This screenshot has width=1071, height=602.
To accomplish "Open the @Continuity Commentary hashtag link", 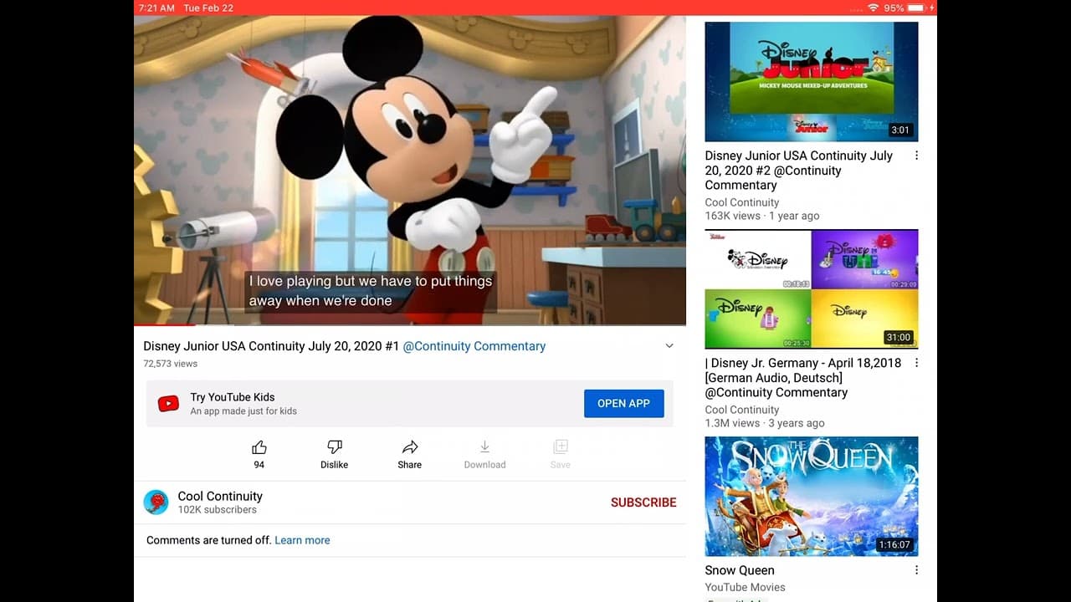I will click(x=474, y=346).
